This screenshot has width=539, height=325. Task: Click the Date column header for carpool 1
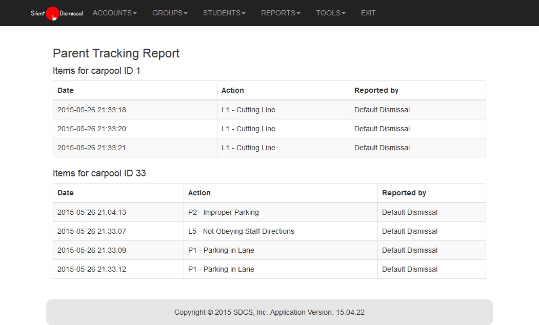pyautogui.click(x=66, y=90)
